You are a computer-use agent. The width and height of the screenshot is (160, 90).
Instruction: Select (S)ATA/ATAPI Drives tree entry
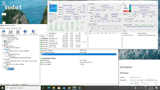coord(14,54)
